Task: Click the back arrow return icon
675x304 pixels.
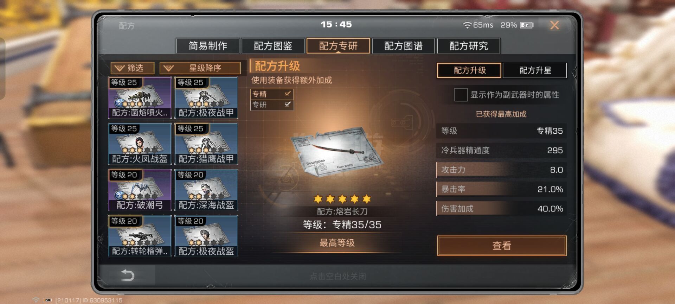Action: pos(128,275)
